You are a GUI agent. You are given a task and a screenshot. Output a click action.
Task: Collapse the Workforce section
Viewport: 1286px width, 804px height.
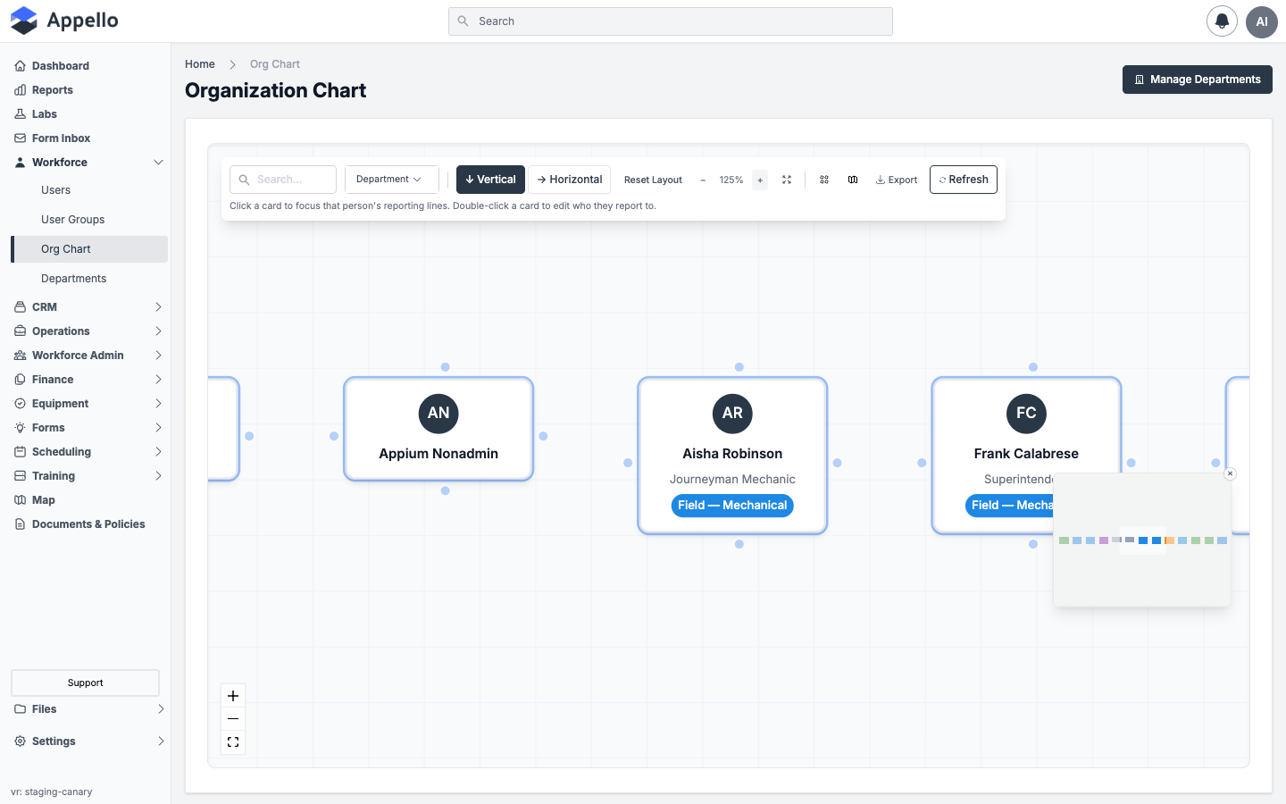(89, 163)
